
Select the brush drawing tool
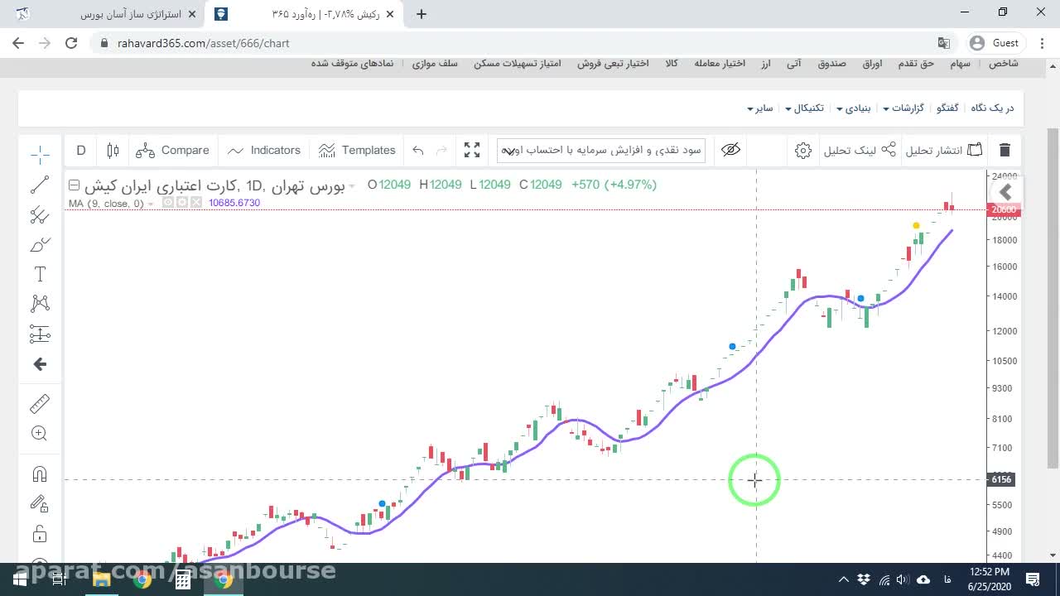tap(40, 245)
